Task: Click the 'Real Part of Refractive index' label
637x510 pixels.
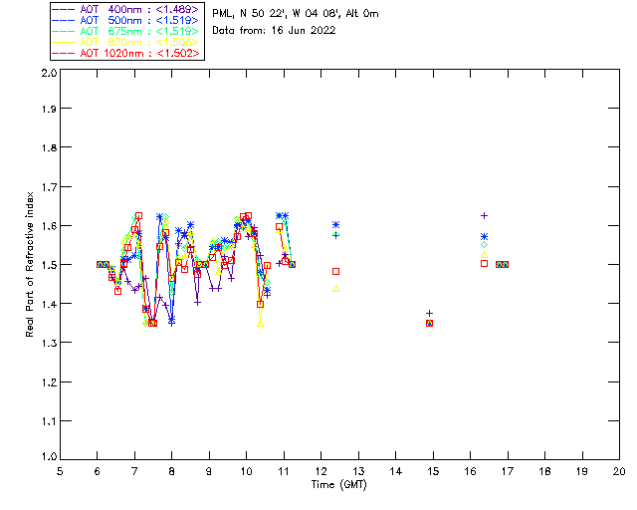Action: [x=29, y=264]
